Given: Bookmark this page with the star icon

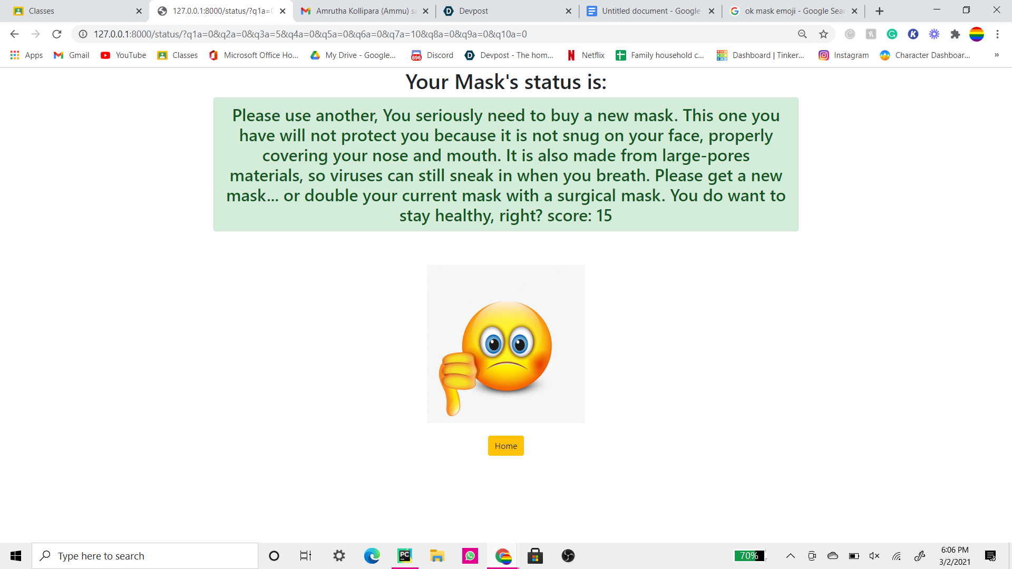Looking at the screenshot, I should [823, 34].
